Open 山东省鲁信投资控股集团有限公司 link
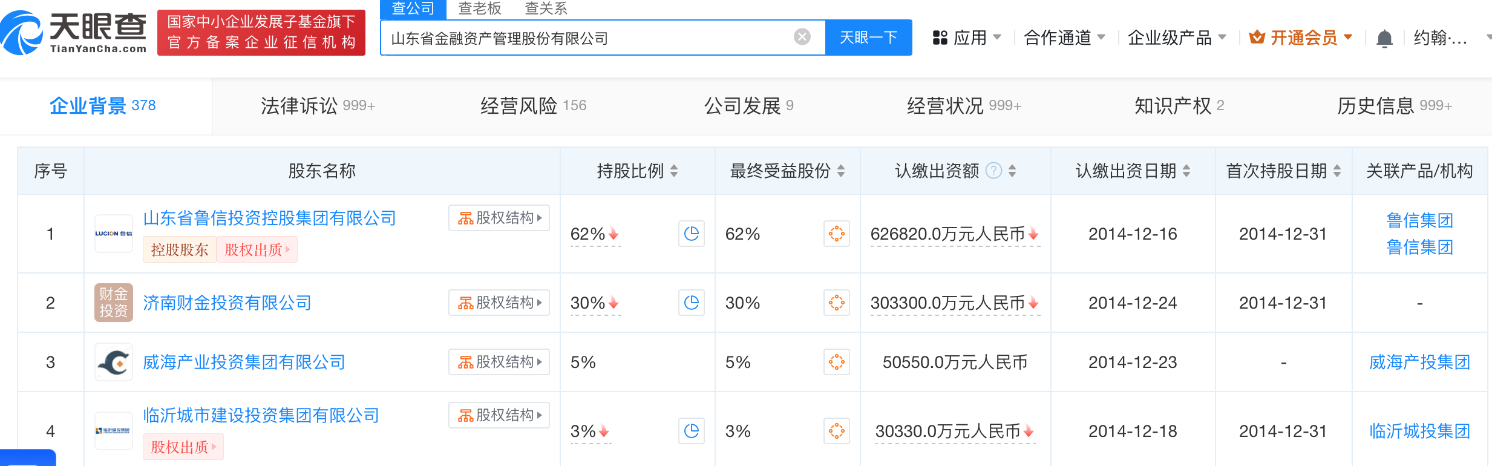Viewport: 1492px width, 466px height. click(269, 218)
